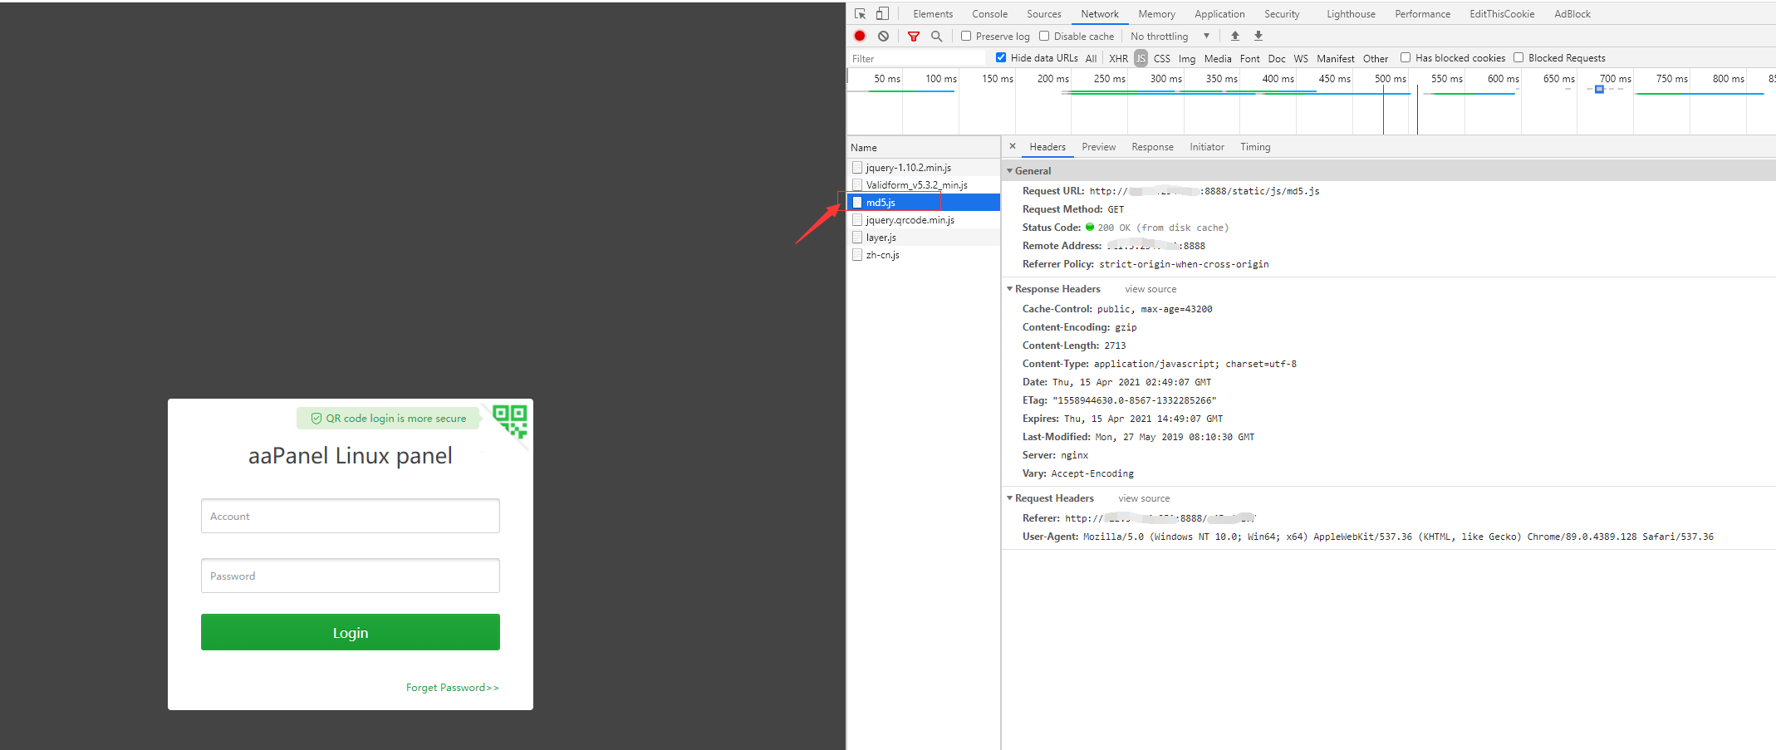Toggle the JS request filter
Image resolution: width=1776 pixels, height=750 pixels.
[1141, 59]
